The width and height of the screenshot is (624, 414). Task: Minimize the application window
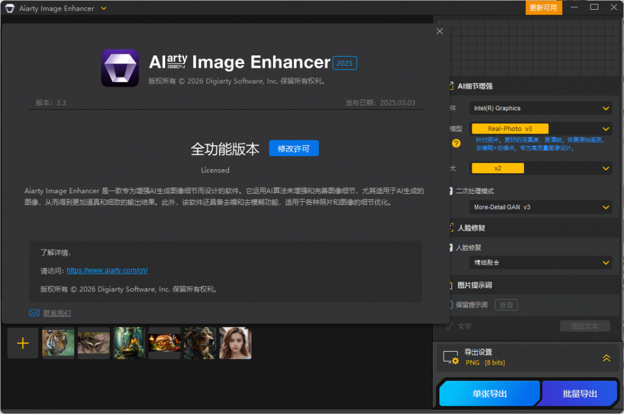(x=574, y=7)
